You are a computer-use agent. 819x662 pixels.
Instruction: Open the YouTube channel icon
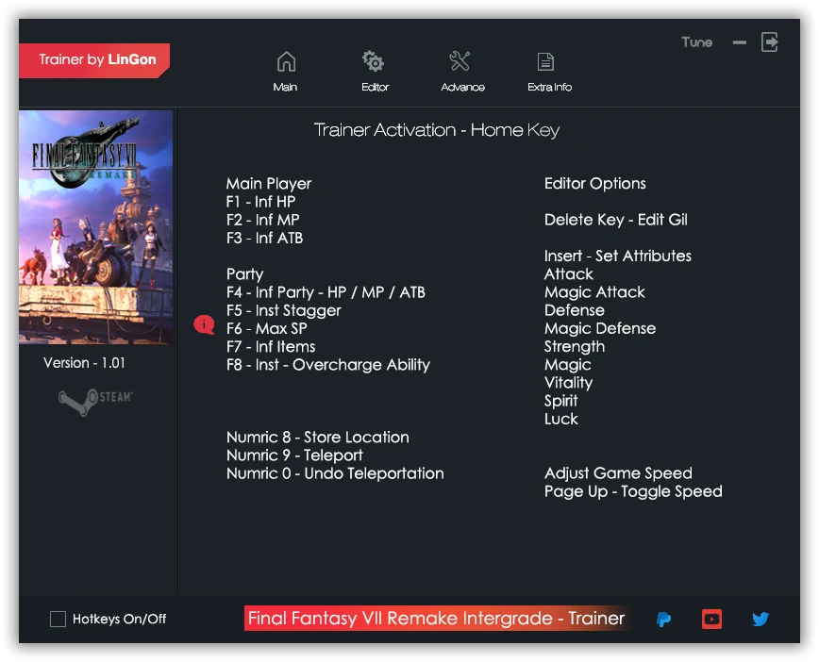pyautogui.click(x=712, y=620)
